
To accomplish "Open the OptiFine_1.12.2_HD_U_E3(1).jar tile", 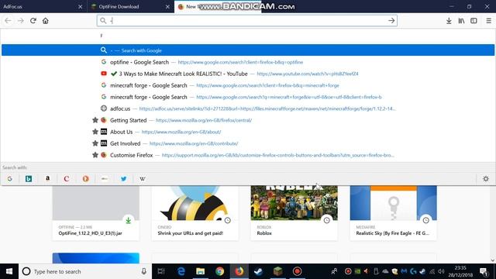I will tap(96, 213).
